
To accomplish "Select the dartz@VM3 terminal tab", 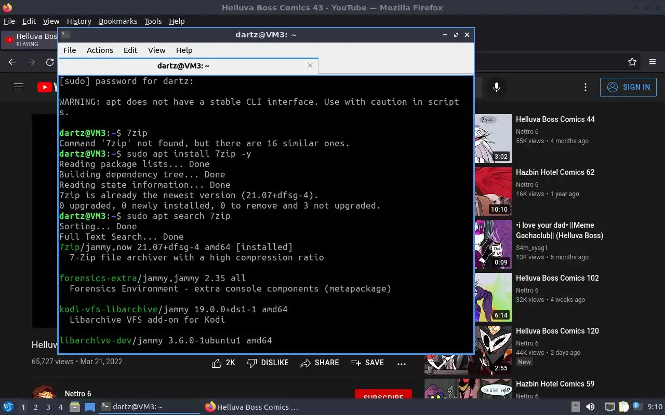I will 183,66.
